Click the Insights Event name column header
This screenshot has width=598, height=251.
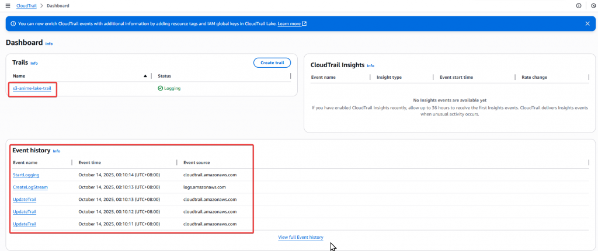(x=324, y=77)
